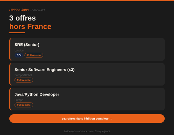The image size is (174, 135).
Task: Click the 'London' location text
Action: coord(19,51)
